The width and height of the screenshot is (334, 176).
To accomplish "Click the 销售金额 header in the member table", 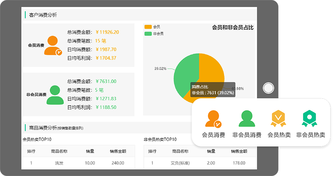I will point(118,151).
